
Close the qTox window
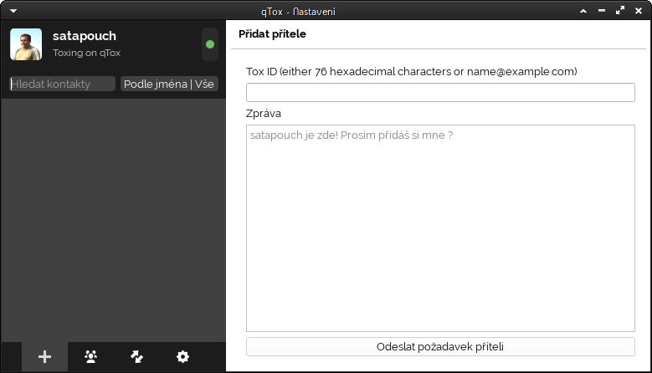tap(639, 11)
